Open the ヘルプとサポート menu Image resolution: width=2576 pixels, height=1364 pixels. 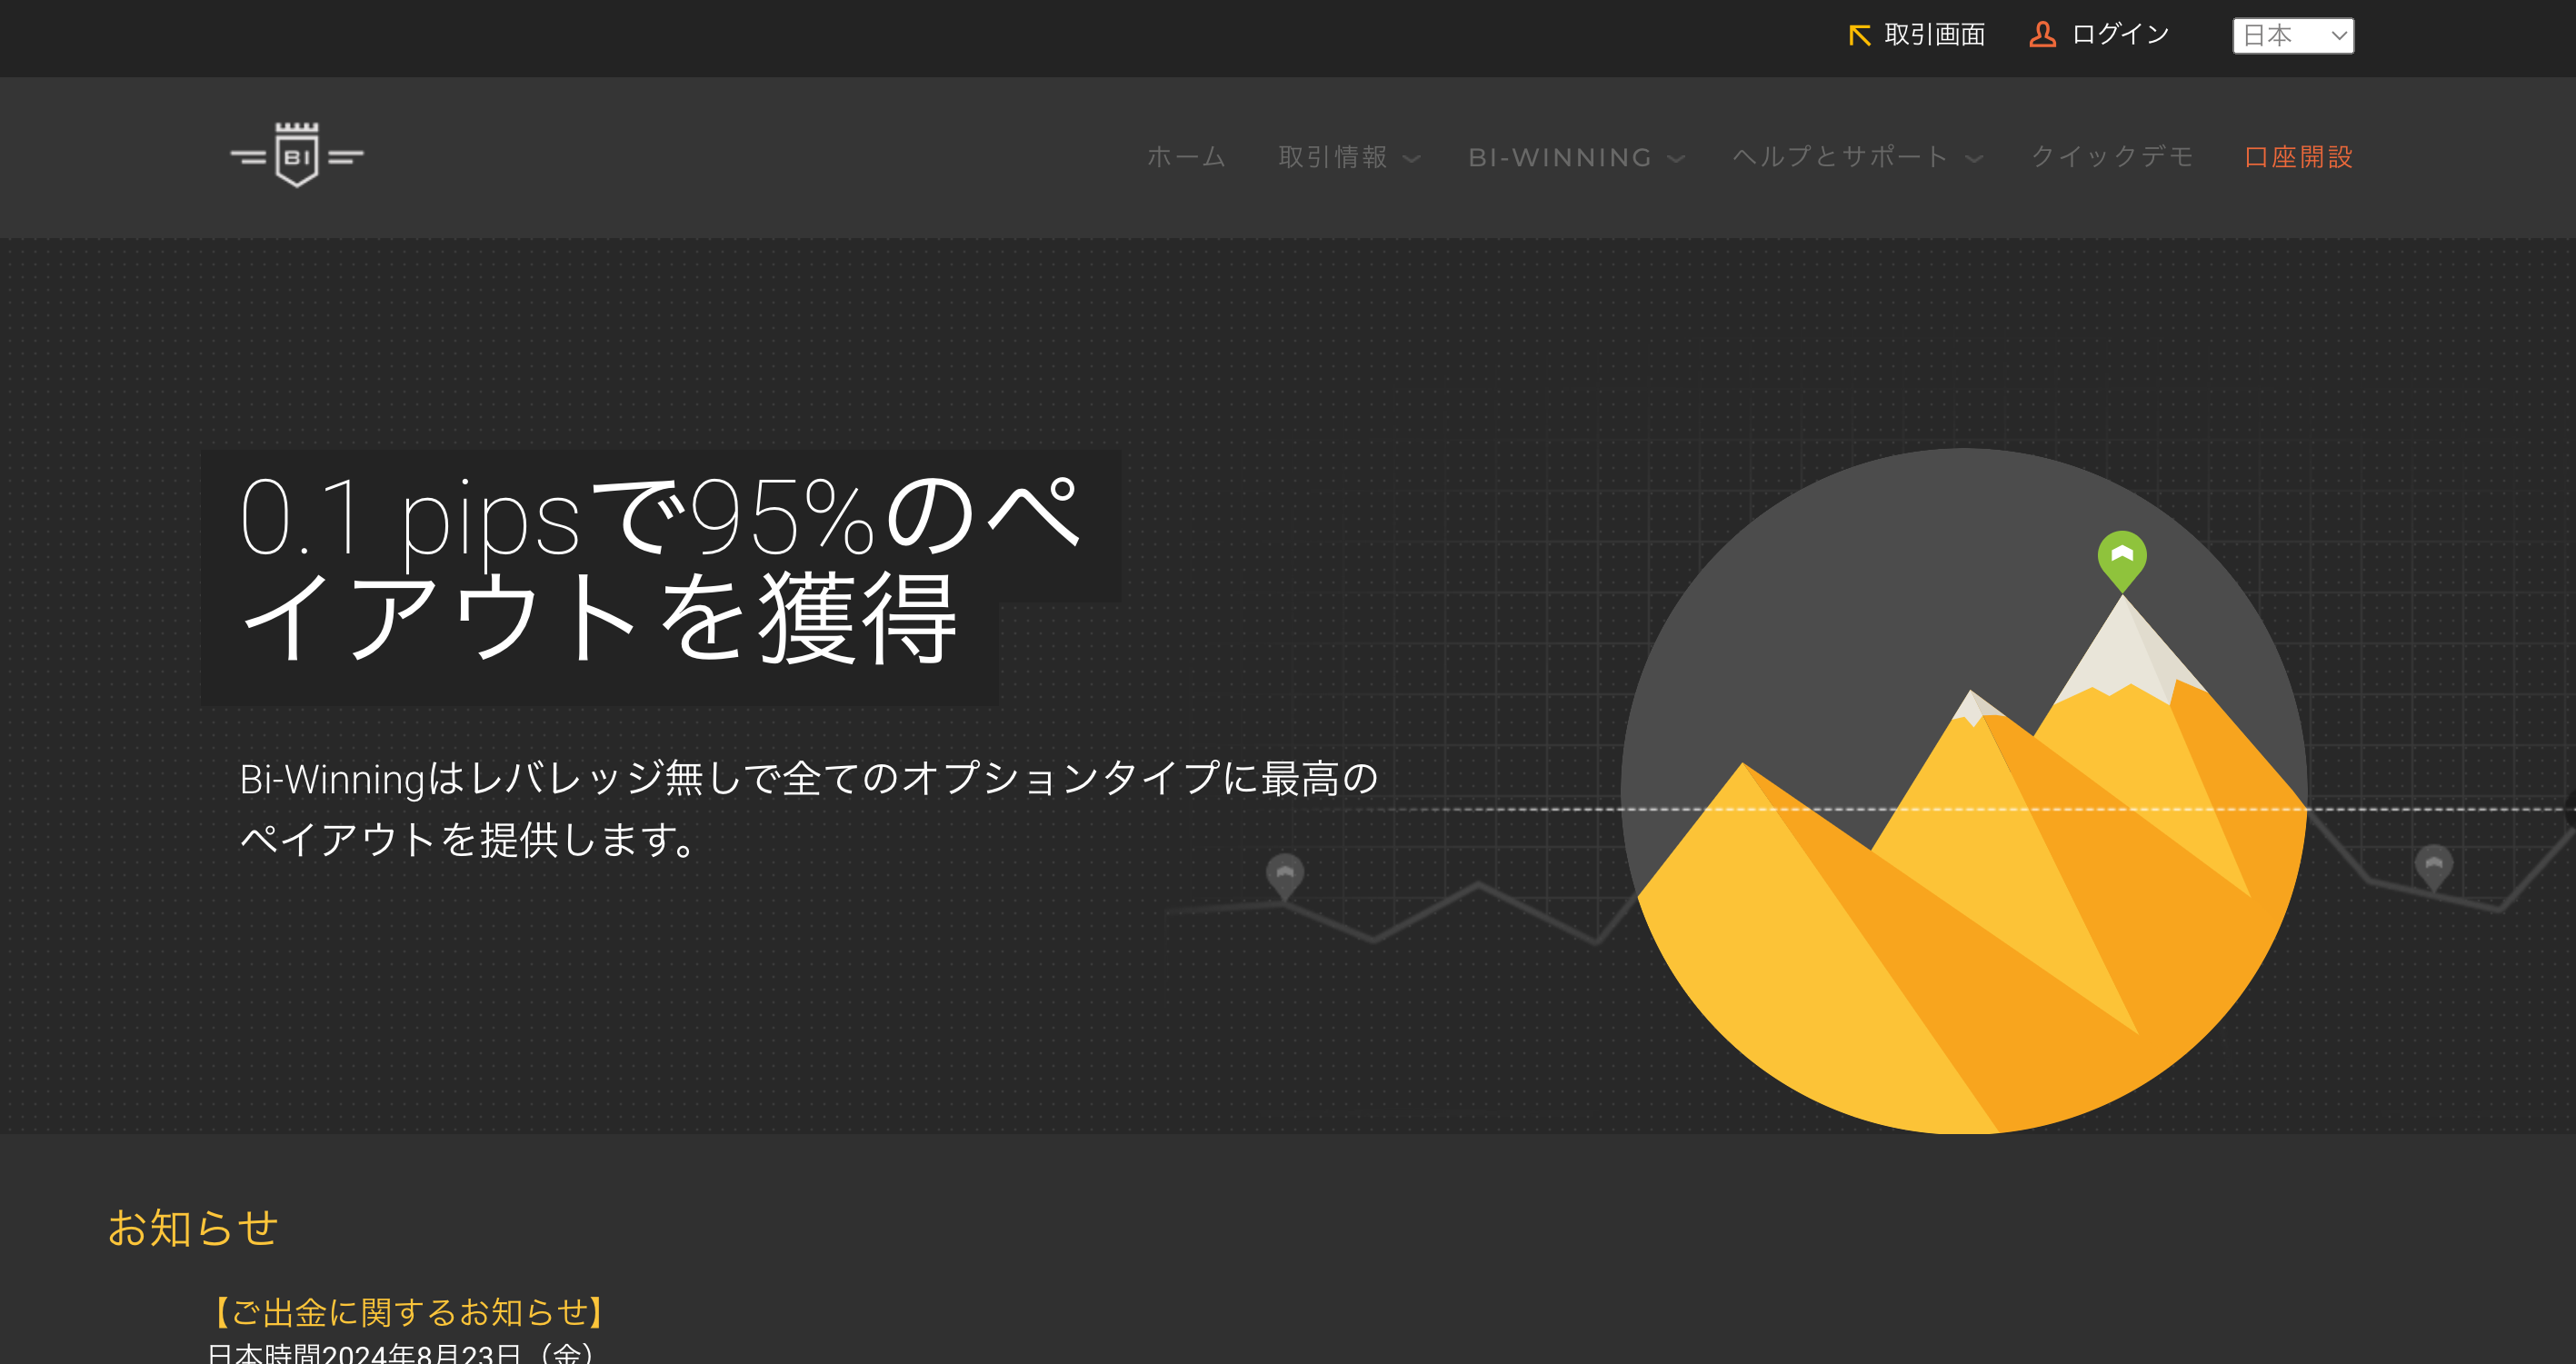coord(1840,157)
